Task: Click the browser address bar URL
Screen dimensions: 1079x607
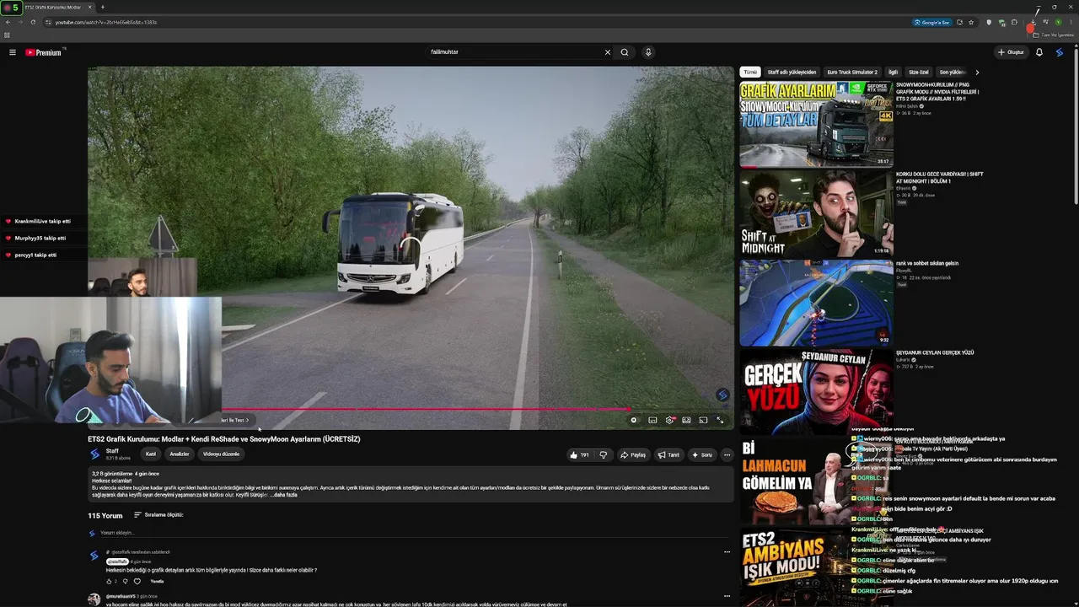Action: pos(106,22)
